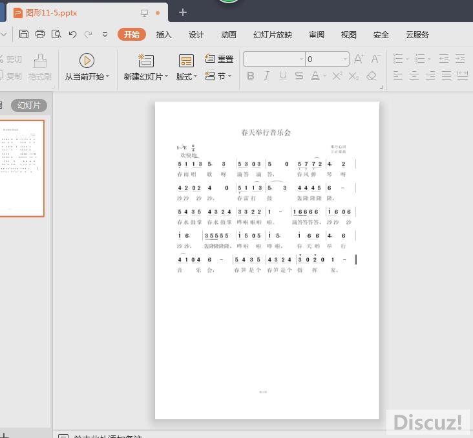Image resolution: width=473 pixels, height=438 pixels.
Task: Open a new tab with plus icon
Action: [183, 13]
